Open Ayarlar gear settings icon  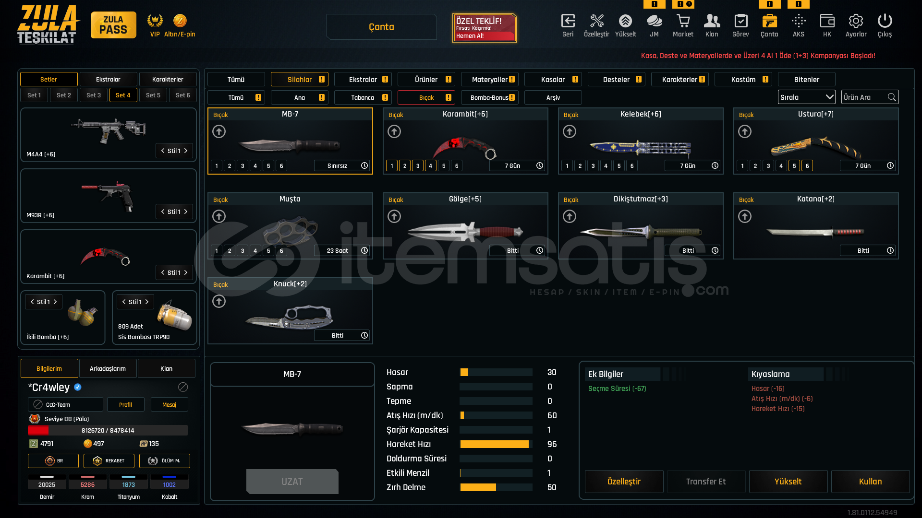click(856, 22)
